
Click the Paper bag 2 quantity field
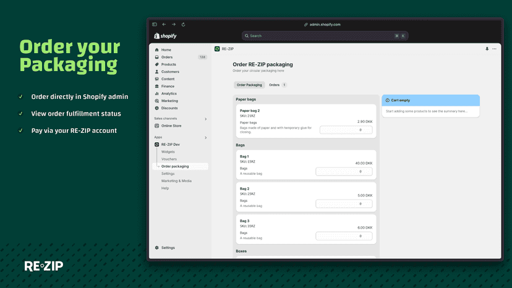(346, 130)
